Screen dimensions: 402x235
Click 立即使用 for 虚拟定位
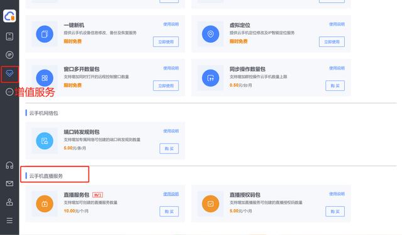[332, 42]
